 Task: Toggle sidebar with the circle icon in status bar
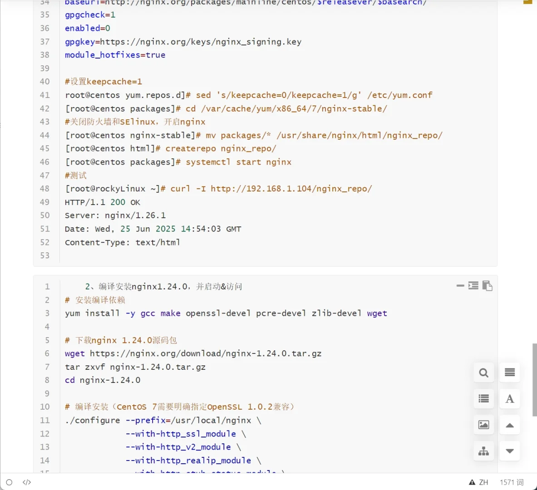(9, 482)
